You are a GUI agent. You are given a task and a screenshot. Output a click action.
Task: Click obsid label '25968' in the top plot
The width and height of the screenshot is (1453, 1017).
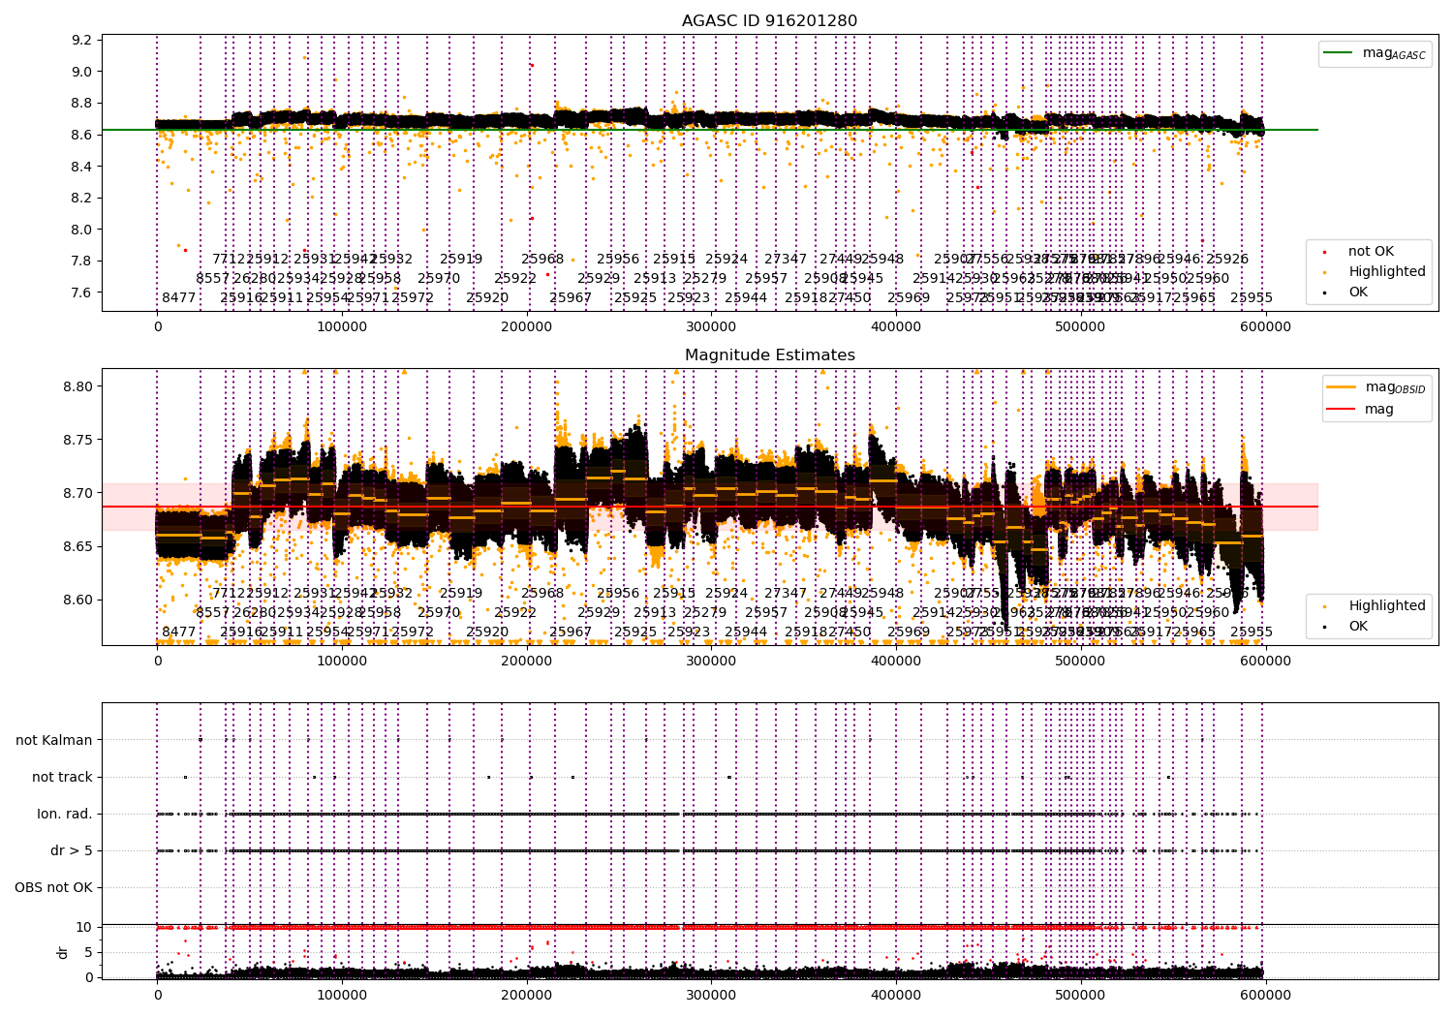click(542, 259)
